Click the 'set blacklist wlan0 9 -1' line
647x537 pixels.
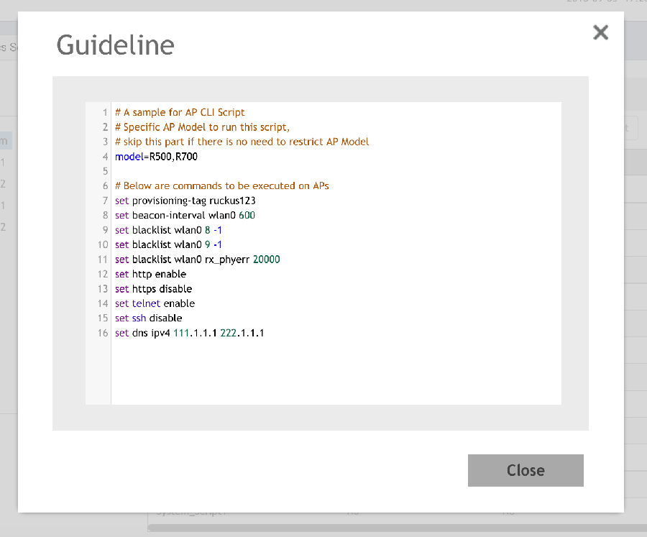point(168,244)
